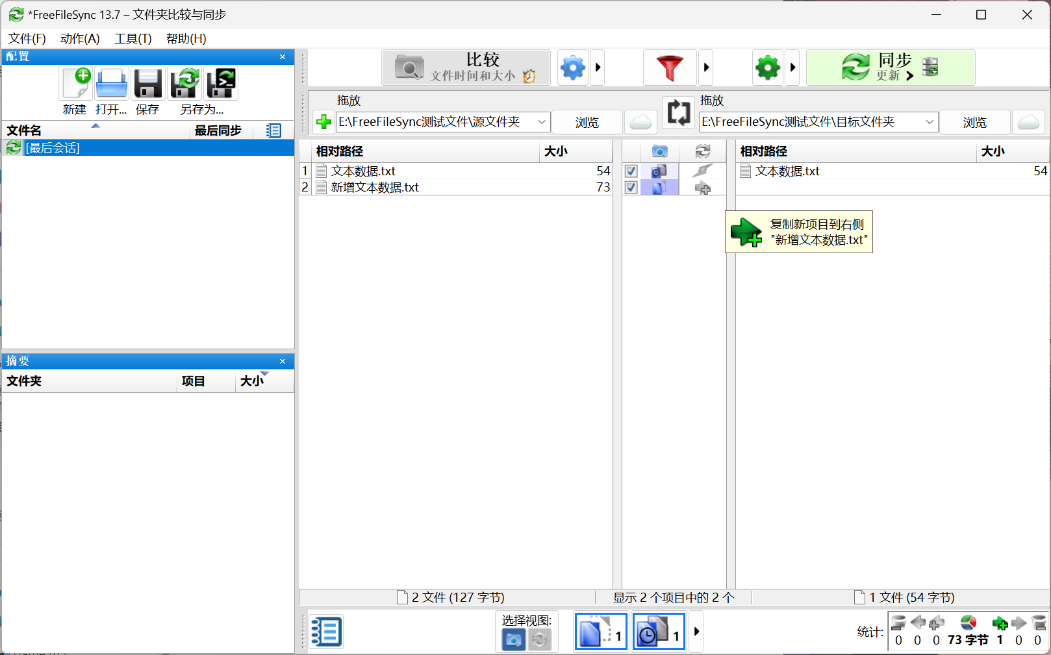This screenshot has height=655, width=1051.
Task: Expand the view filter options arrow at the bottom
Action: [696, 631]
